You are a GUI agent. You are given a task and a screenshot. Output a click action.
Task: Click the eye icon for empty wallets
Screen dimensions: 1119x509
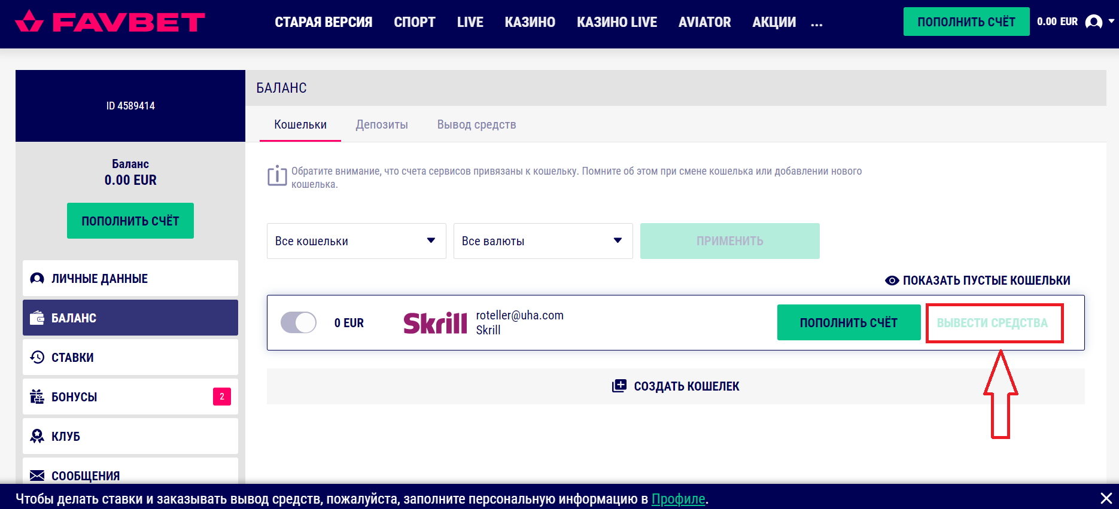[x=892, y=281]
